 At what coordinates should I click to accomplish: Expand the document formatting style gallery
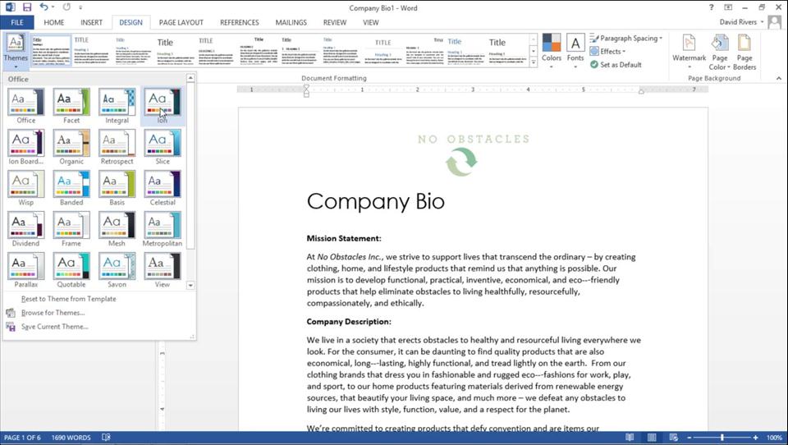pyautogui.click(x=534, y=62)
